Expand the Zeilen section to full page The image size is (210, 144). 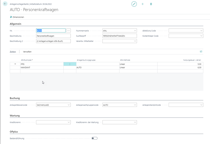tap(201, 52)
